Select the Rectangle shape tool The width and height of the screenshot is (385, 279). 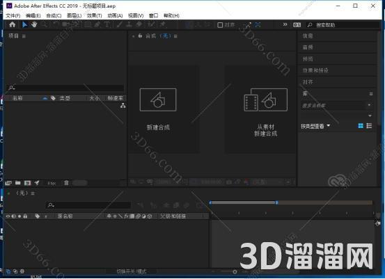pyautogui.click(x=88, y=24)
